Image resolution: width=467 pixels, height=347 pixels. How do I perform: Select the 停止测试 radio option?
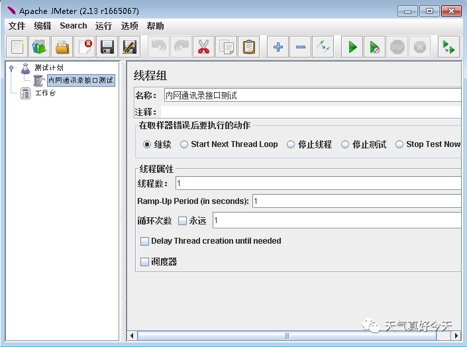coord(345,144)
